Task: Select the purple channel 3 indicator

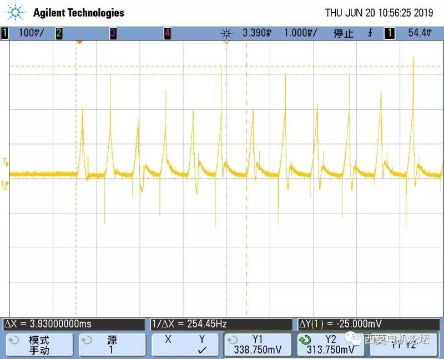Action: tap(113, 33)
